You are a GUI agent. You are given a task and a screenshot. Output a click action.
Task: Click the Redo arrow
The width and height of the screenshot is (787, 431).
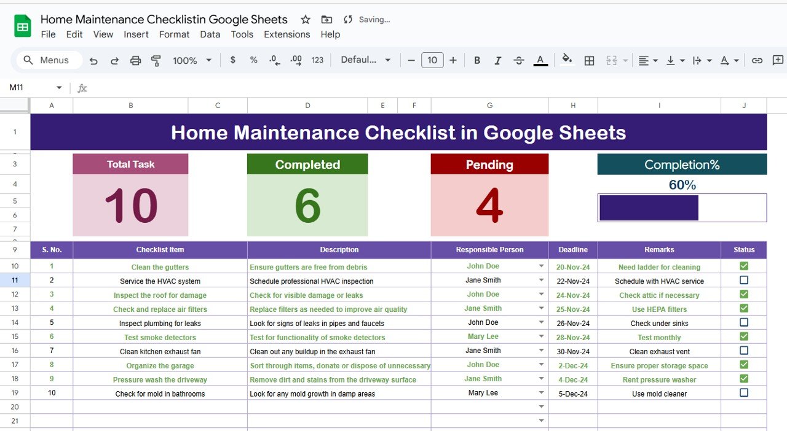(x=114, y=60)
